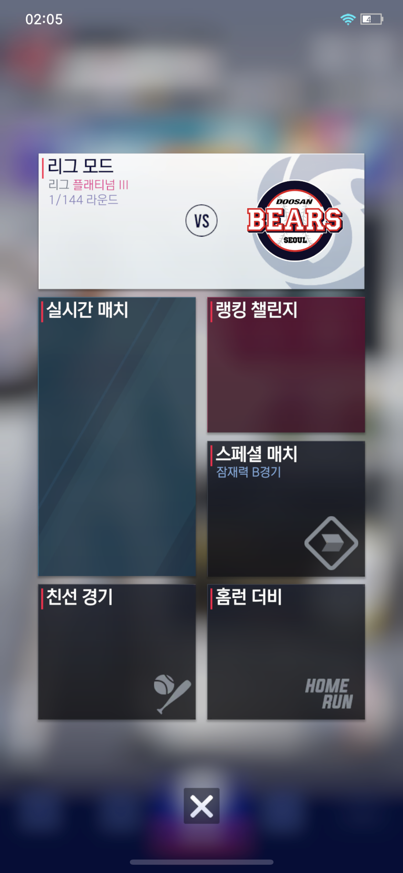Open 랭킹 챌린지 tile
Viewport: 403px width, 873px height.
click(x=286, y=365)
